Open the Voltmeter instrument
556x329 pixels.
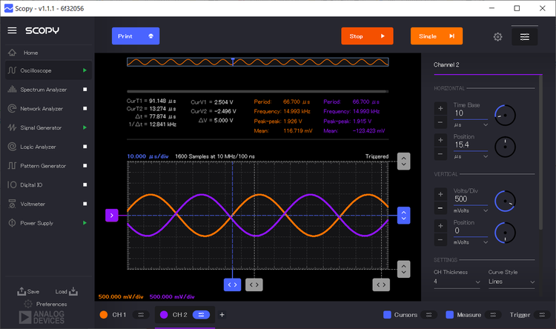pos(49,204)
